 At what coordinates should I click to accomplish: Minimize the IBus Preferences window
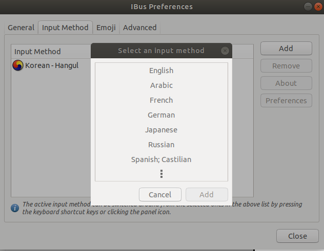(308, 7)
